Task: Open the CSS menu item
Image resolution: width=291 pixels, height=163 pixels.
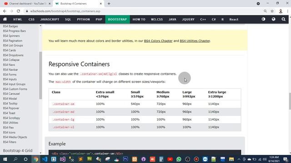Action: pyautogui.click(x=31, y=19)
